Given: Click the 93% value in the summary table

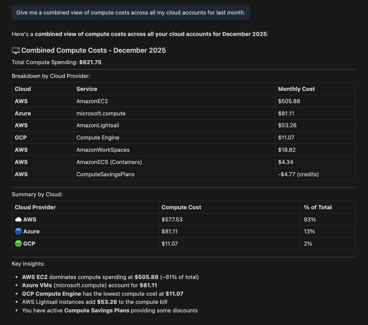Looking at the screenshot, I should coord(310,220).
